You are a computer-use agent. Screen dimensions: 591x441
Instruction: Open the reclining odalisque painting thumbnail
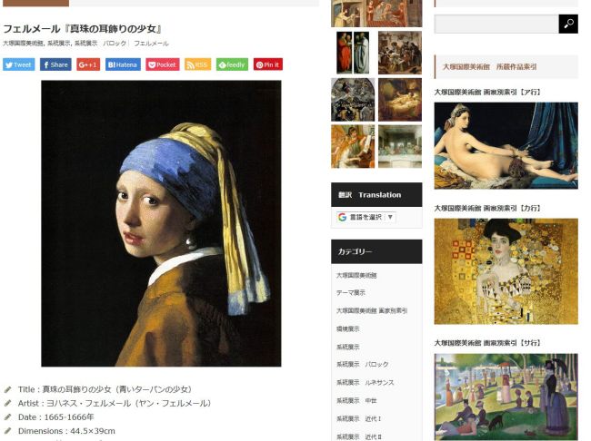pos(506,145)
